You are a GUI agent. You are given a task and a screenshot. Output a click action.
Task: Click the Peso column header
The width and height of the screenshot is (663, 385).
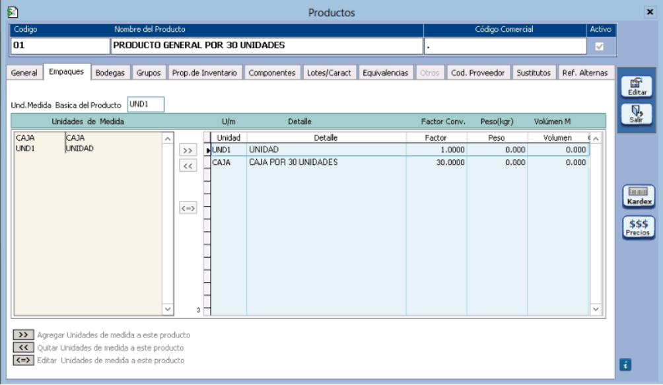coord(497,138)
